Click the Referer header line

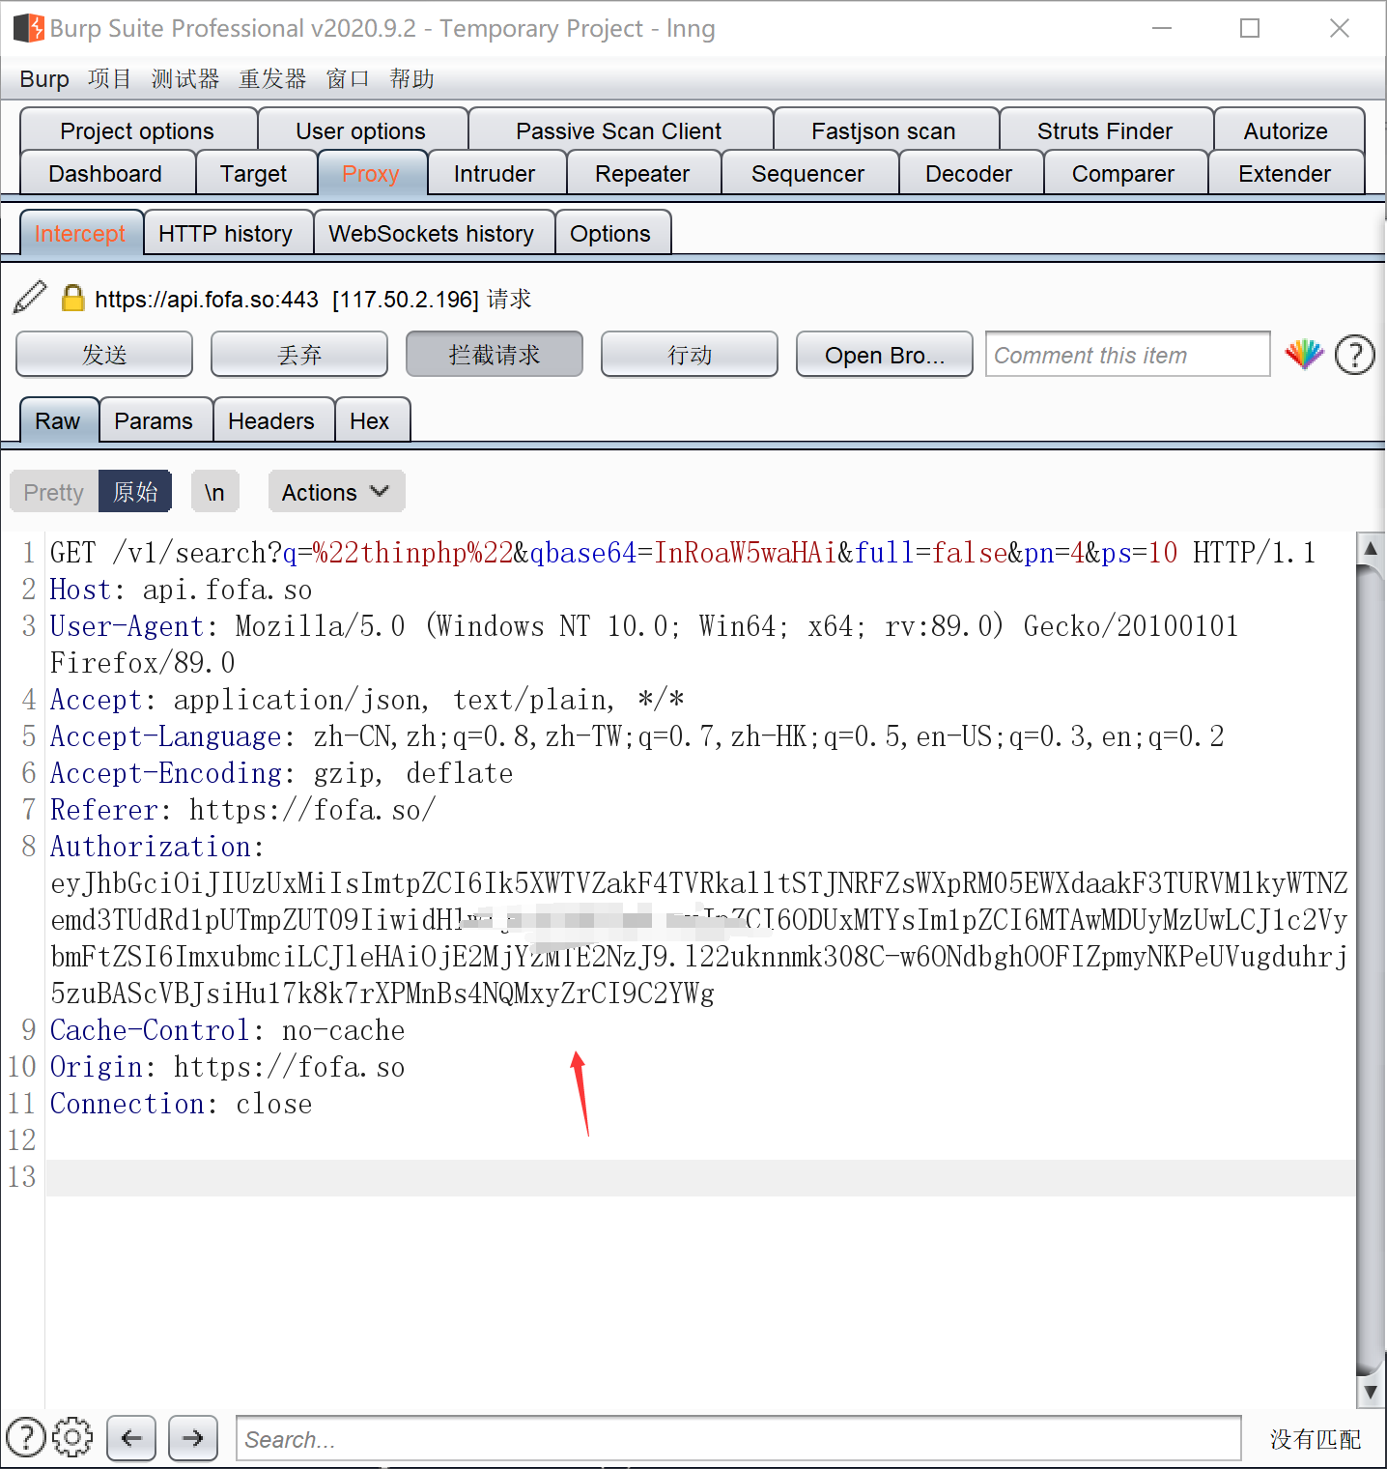pos(243,810)
